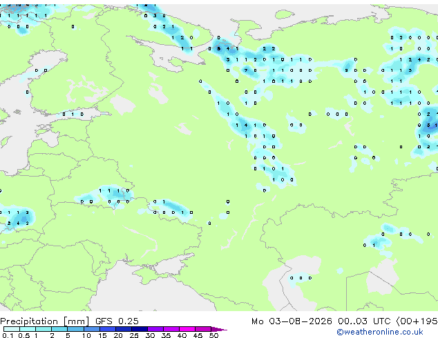438x338 pixels.
Task: Pick the 30 mm purple legend swatch
Action: (x=155, y=329)
